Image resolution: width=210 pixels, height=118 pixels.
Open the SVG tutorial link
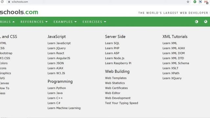[x=2, y=78]
